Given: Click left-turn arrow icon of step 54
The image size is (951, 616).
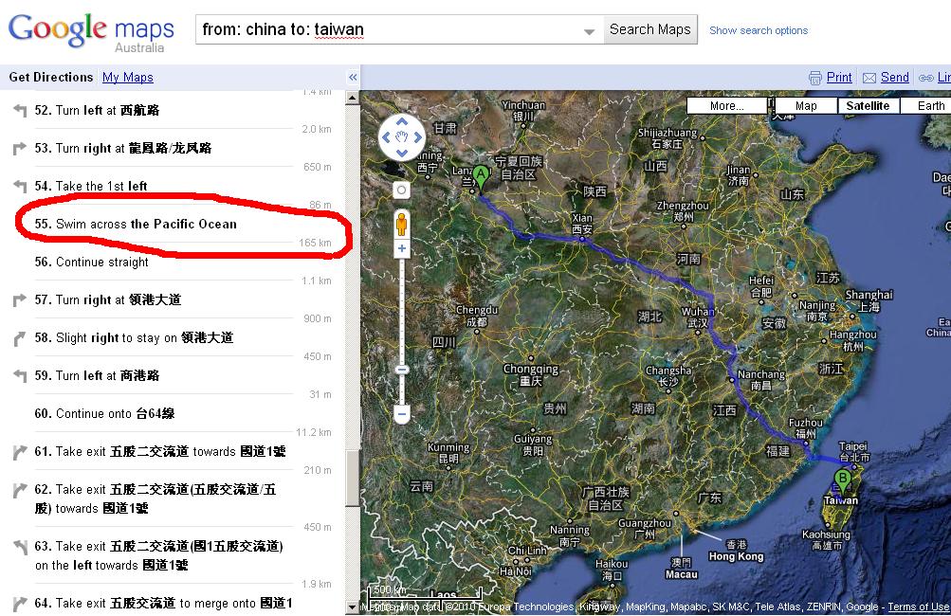Looking at the screenshot, I should [20, 186].
